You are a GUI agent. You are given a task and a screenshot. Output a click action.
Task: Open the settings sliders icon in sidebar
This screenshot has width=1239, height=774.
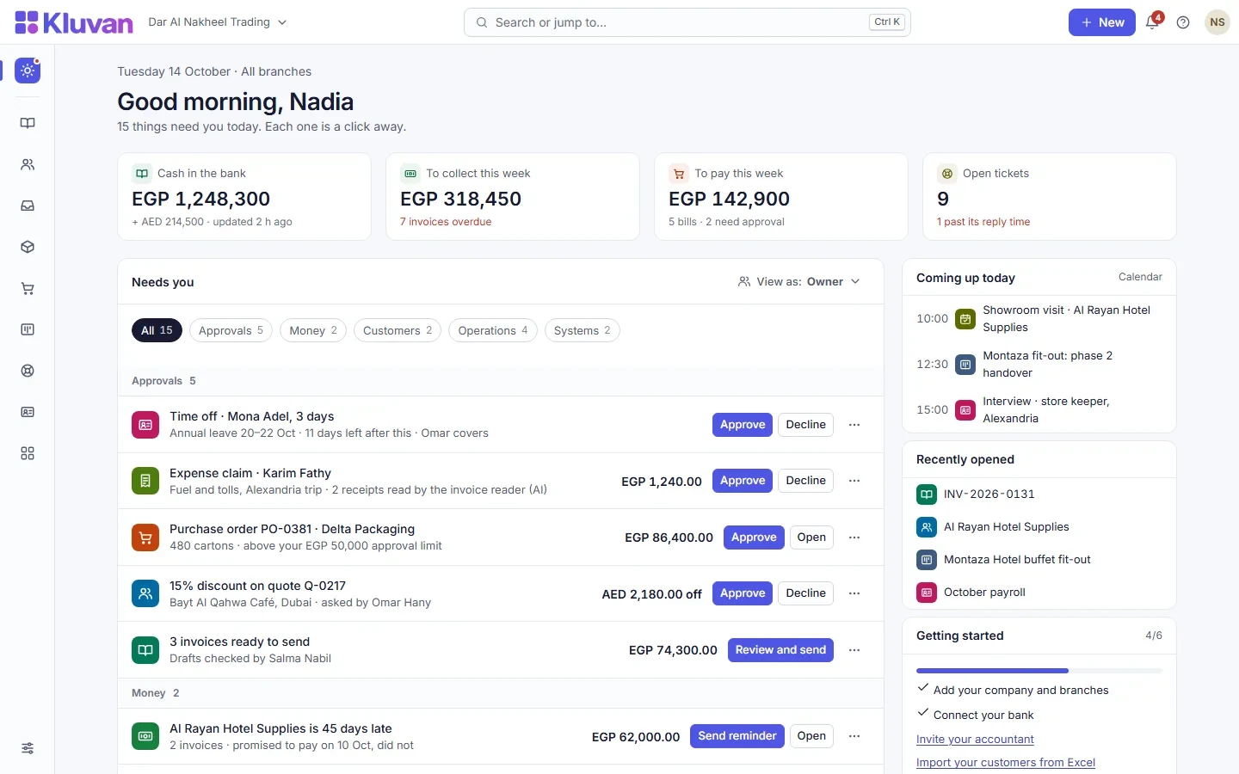(28, 748)
